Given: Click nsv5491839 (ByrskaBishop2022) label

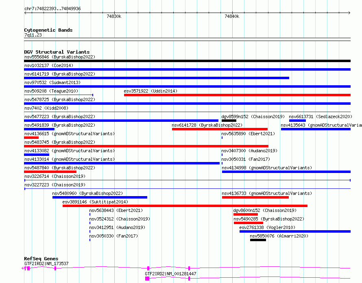Looking at the screenshot, I should [x=60, y=125].
